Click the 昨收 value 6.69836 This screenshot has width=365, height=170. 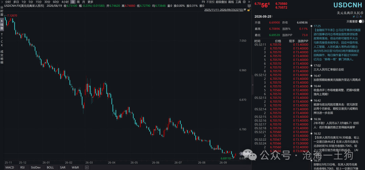(302, 23)
